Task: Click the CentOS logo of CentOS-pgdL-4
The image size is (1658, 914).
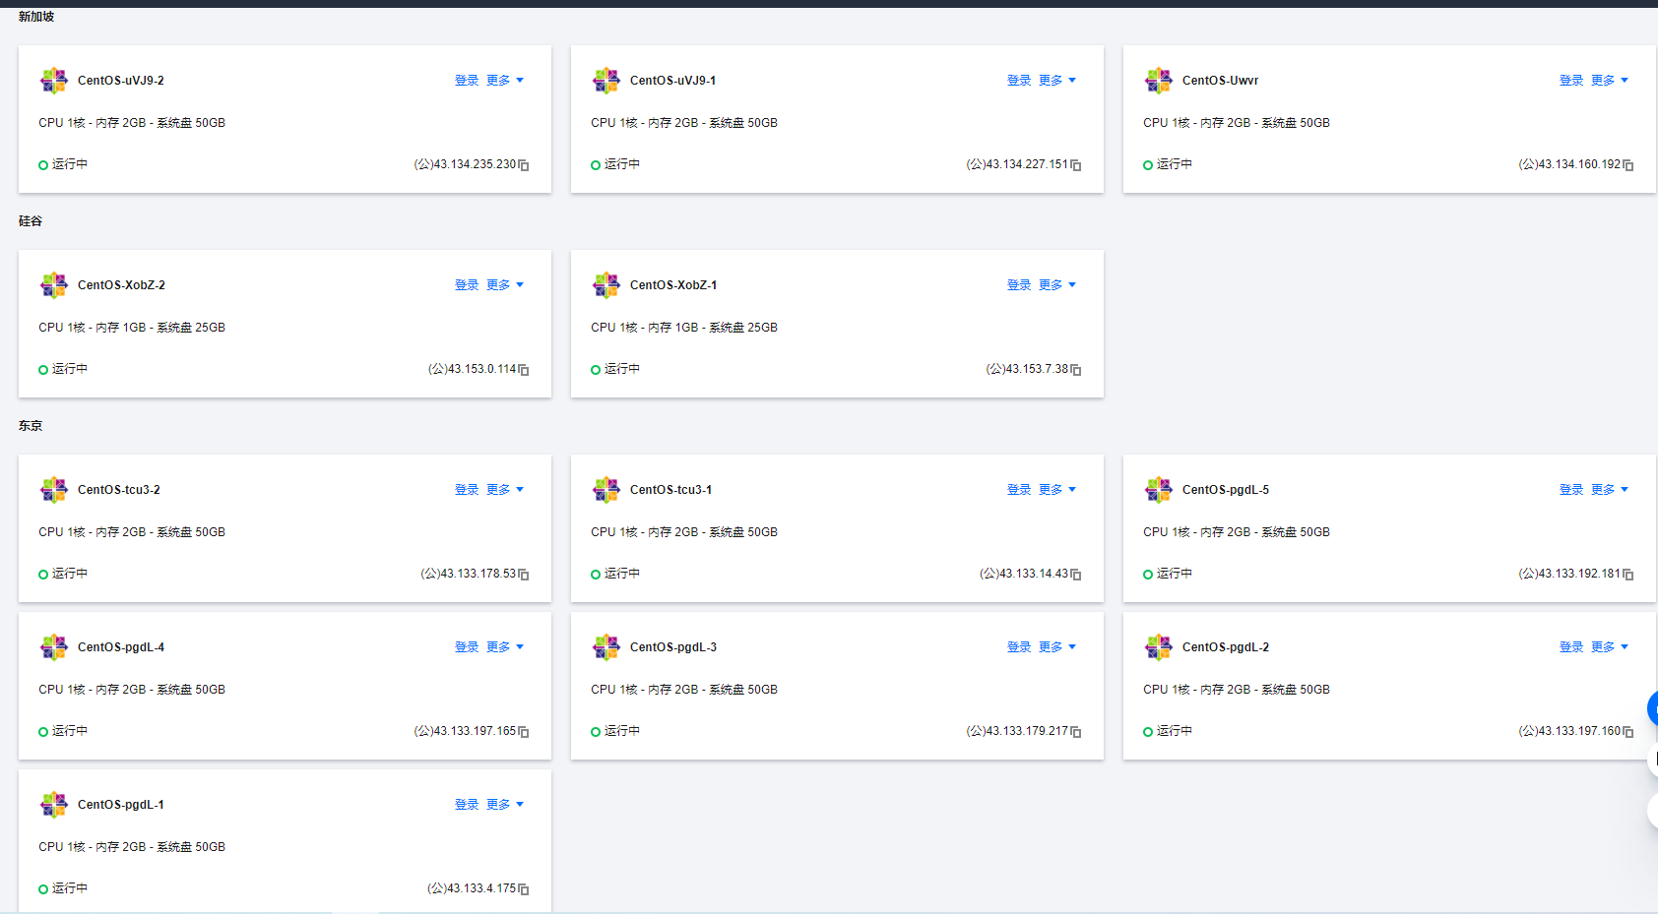Action: click(x=53, y=647)
